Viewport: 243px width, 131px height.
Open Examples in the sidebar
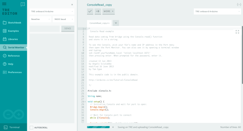(14, 31)
